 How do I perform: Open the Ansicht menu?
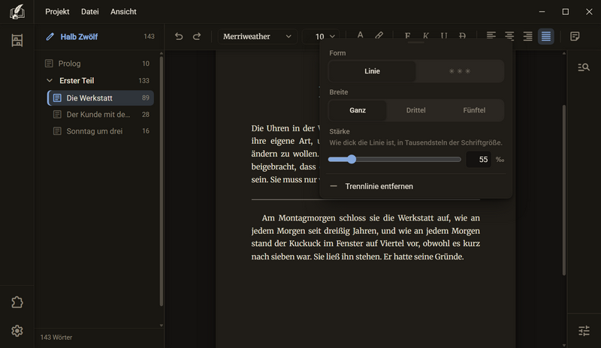pyautogui.click(x=123, y=12)
